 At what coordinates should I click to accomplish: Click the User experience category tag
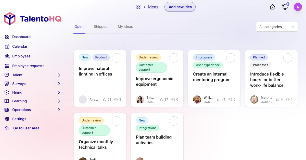pos(208,65)
